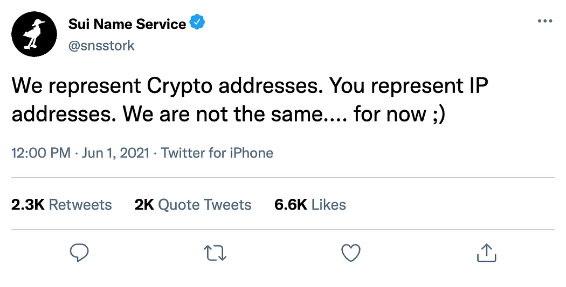
Task: Open the stork profile avatar
Action: (x=34, y=34)
